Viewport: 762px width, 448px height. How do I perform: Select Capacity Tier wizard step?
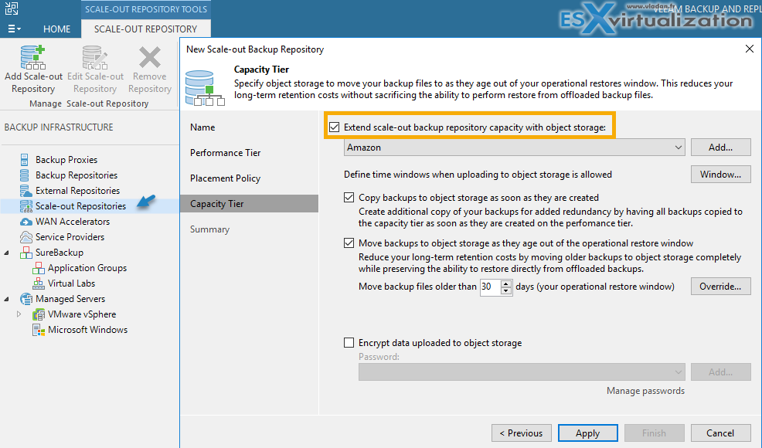250,204
